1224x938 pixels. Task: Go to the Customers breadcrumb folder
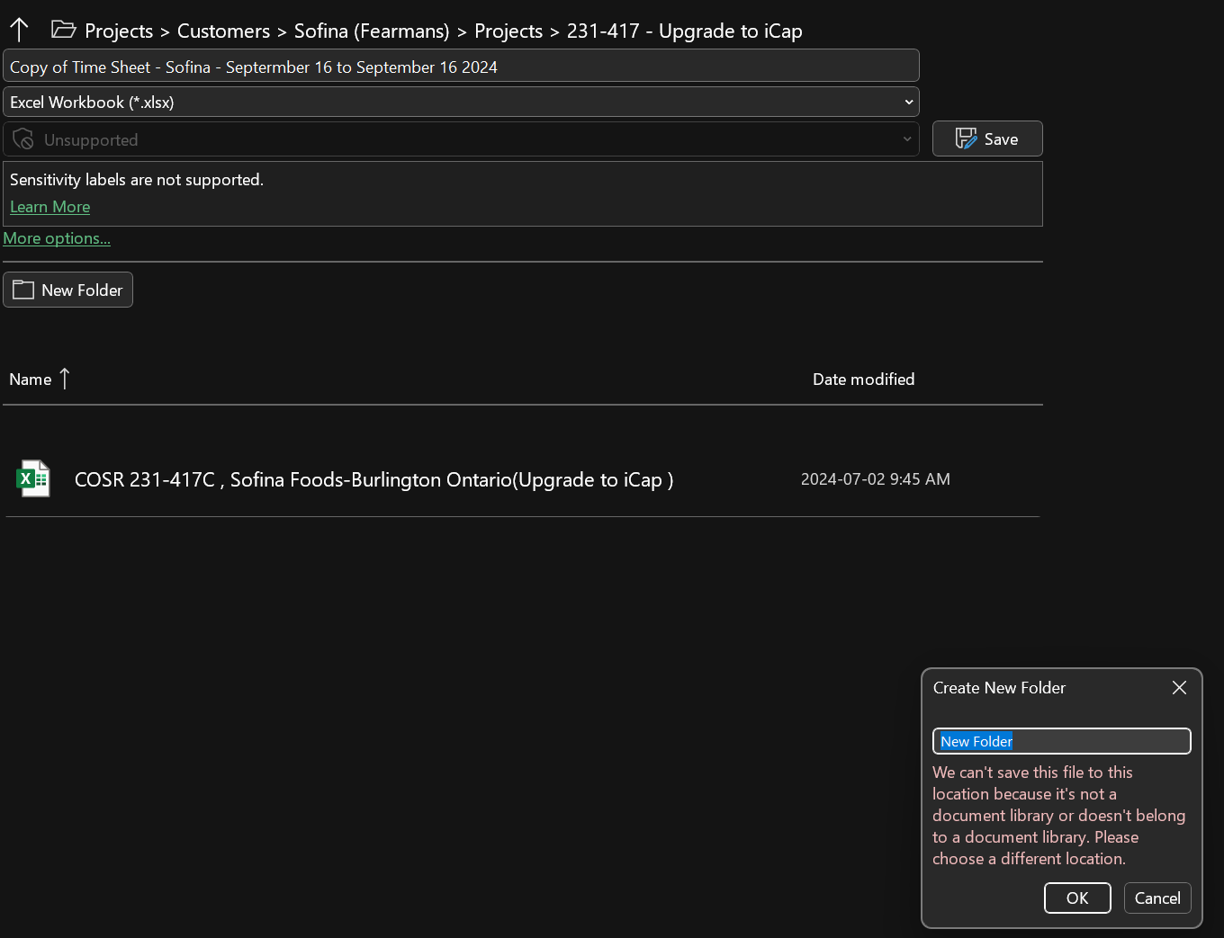pyautogui.click(x=223, y=31)
